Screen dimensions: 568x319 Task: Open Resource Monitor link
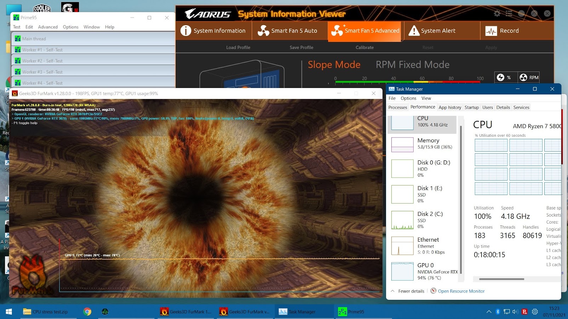click(461, 291)
